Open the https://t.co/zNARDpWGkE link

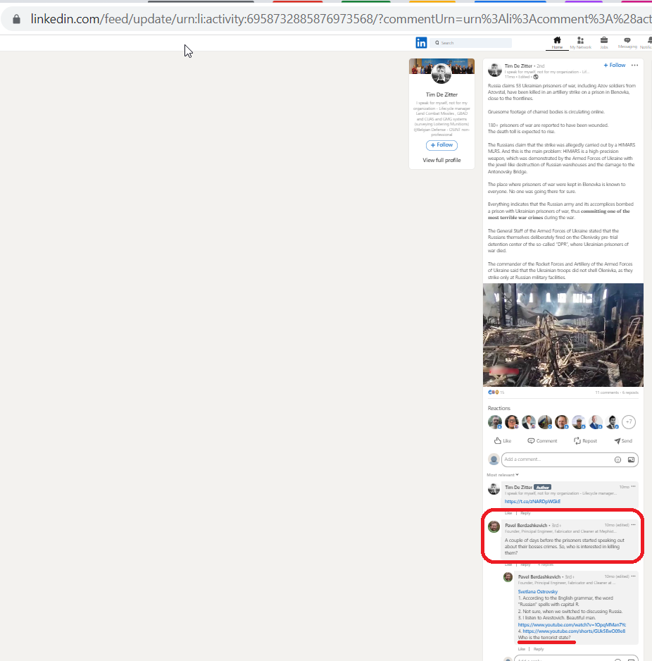532,502
